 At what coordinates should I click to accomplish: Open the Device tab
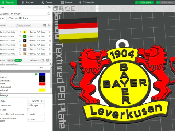point(47,3)
